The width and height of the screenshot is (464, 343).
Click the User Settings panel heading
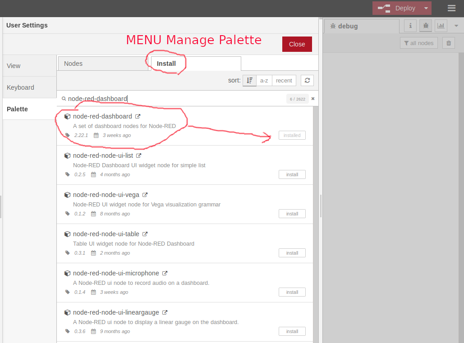pos(27,25)
